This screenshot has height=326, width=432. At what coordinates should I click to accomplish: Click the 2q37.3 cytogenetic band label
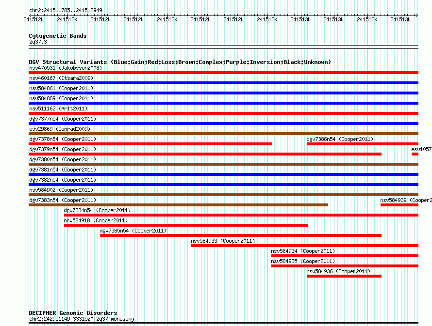click(38, 42)
